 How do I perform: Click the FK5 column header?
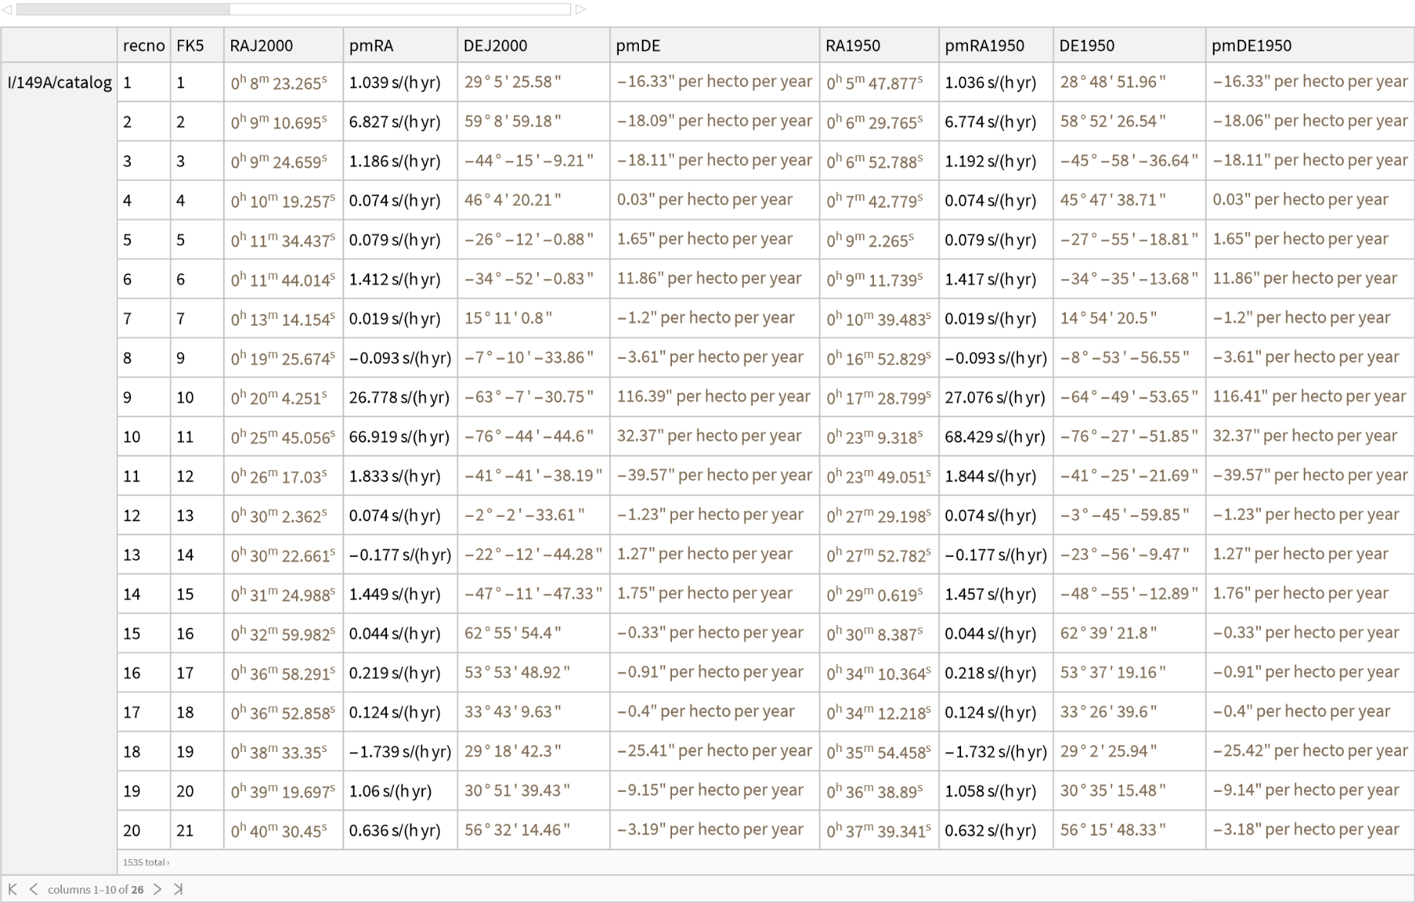190,45
